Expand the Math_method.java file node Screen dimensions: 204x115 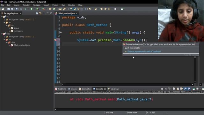(9, 45)
